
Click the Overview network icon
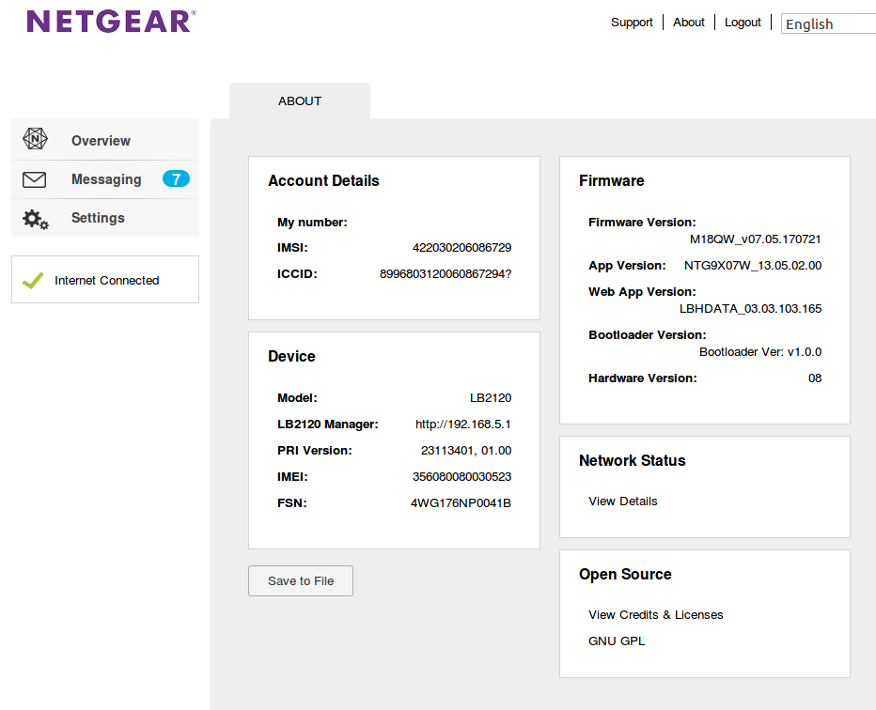tap(35, 139)
